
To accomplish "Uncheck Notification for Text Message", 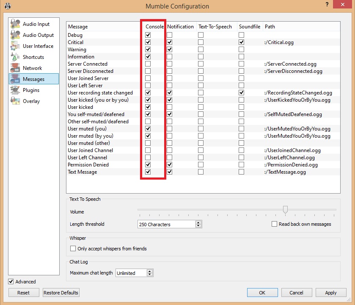I will point(169,172).
